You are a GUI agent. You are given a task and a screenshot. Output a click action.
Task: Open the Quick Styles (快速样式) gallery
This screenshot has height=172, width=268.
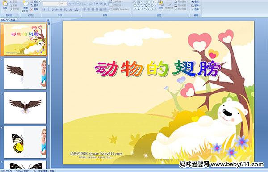point(169,5)
